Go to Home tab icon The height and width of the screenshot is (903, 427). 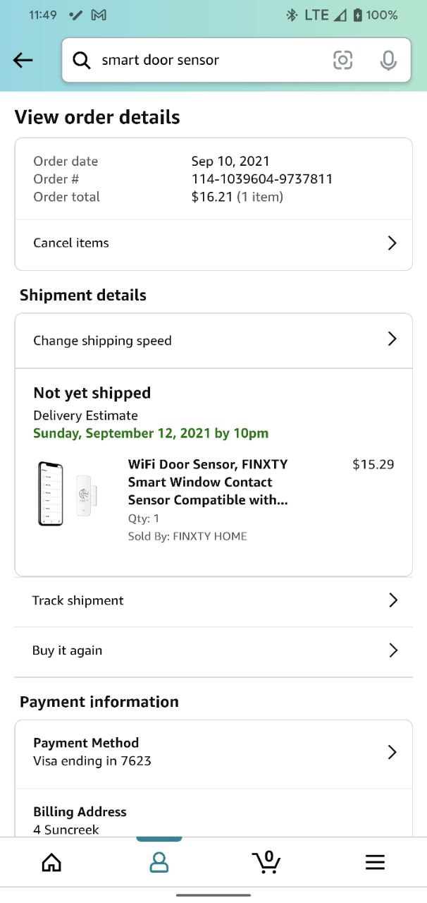(51, 862)
